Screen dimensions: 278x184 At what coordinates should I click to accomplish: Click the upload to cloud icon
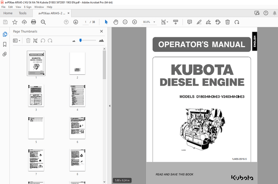pyautogui.click(x=24, y=22)
